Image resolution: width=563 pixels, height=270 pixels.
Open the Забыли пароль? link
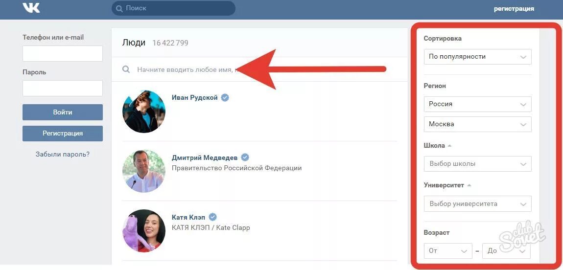click(x=63, y=154)
